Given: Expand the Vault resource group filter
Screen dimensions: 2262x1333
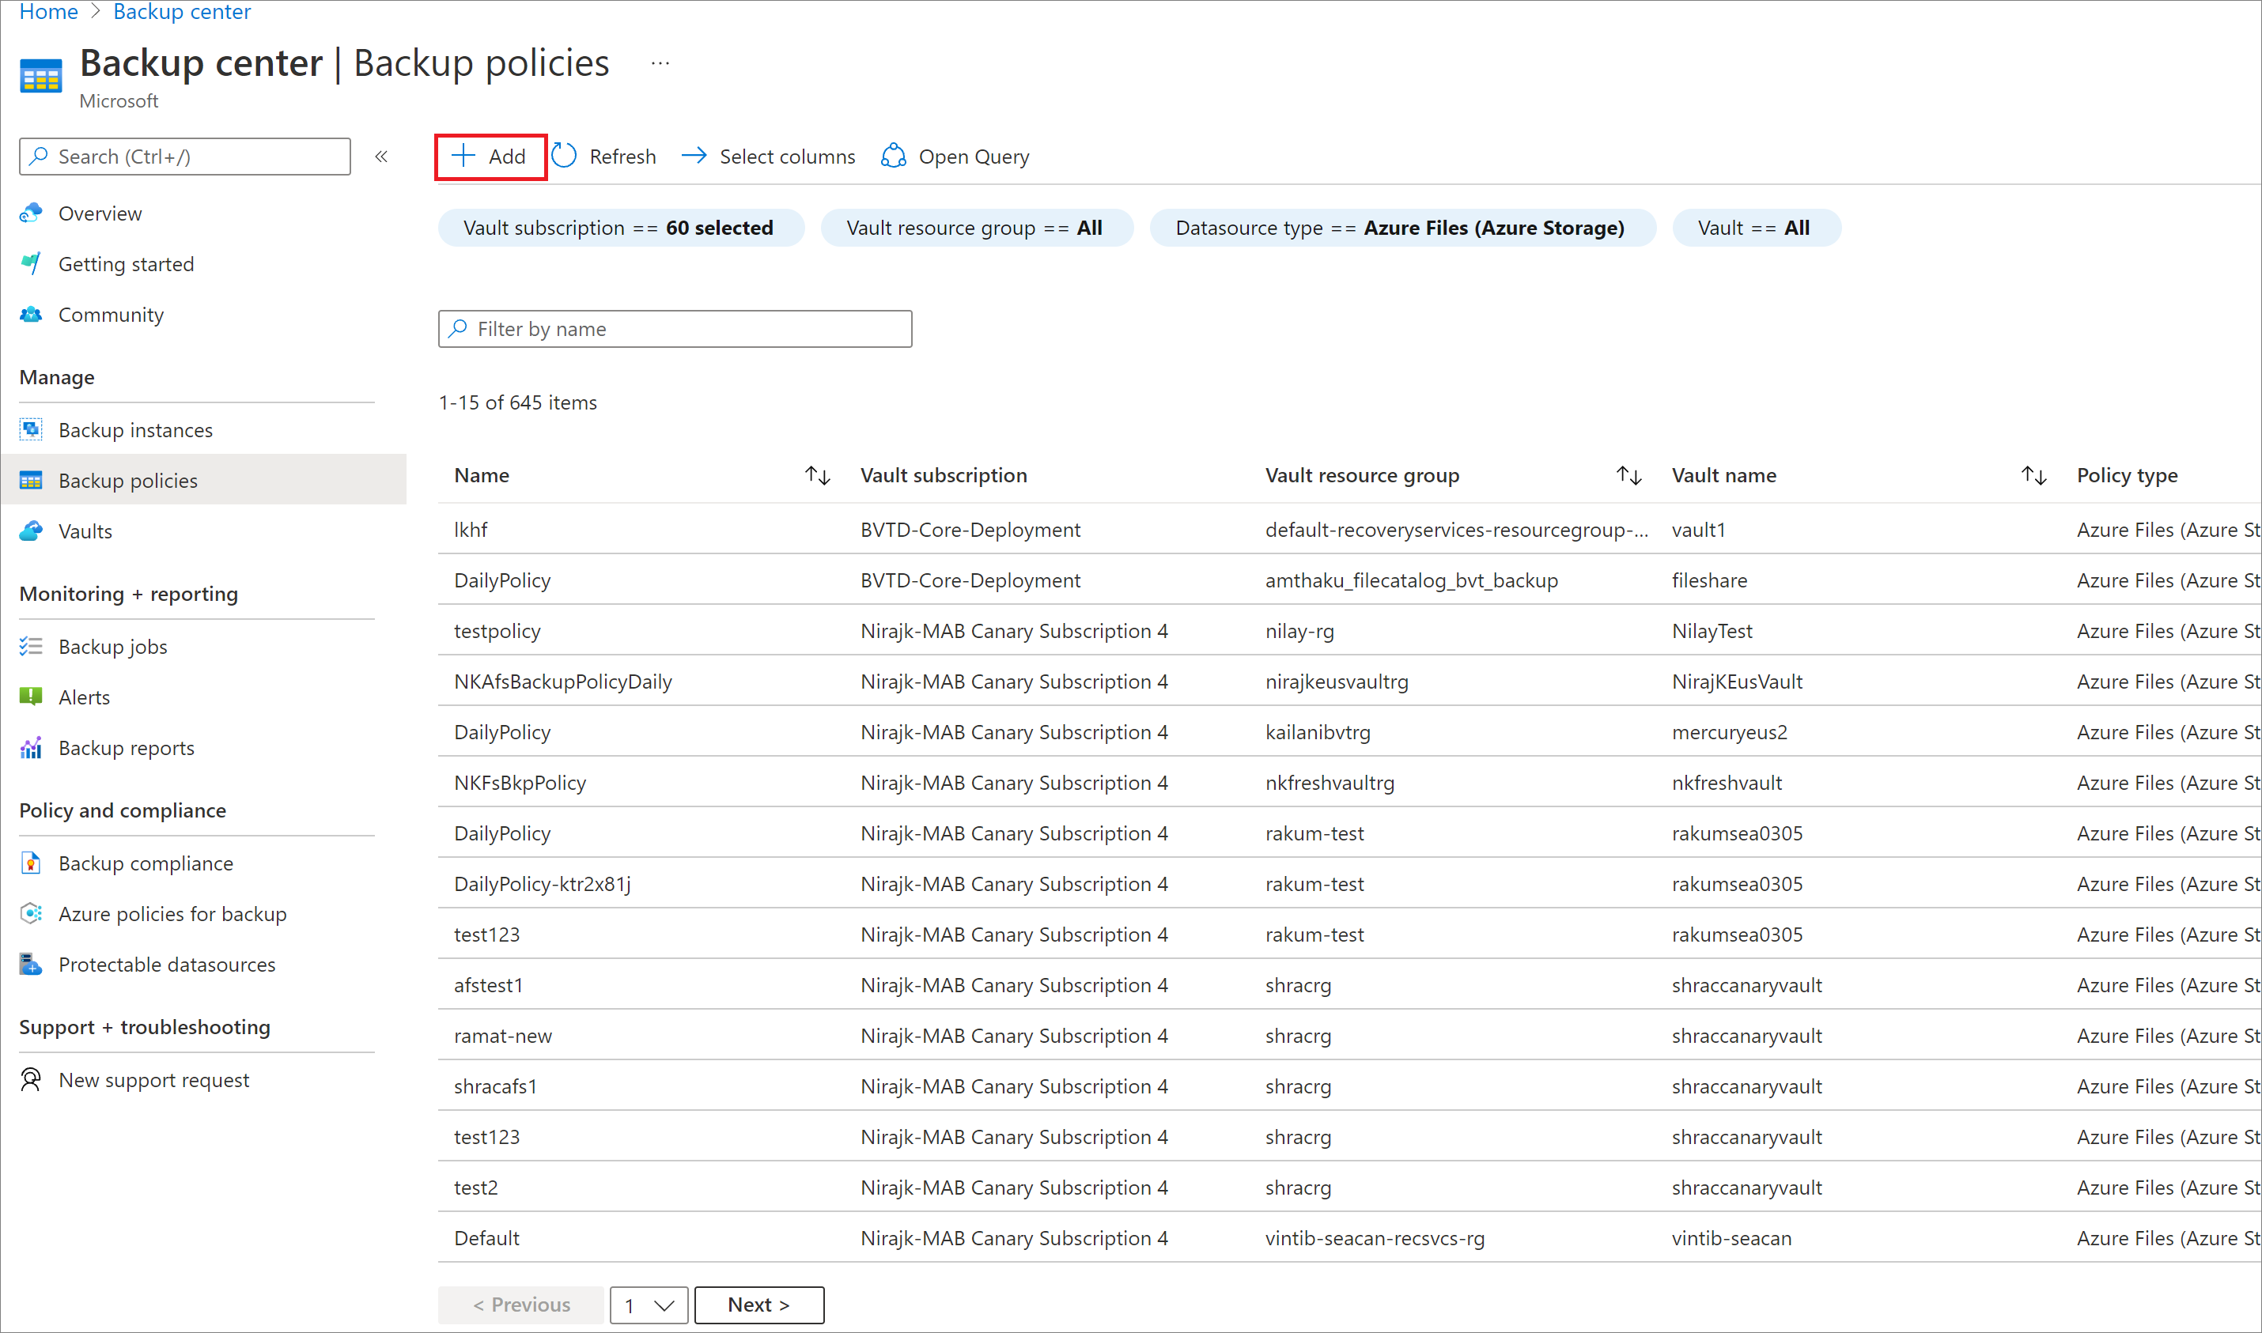Looking at the screenshot, I should (976, 225).
